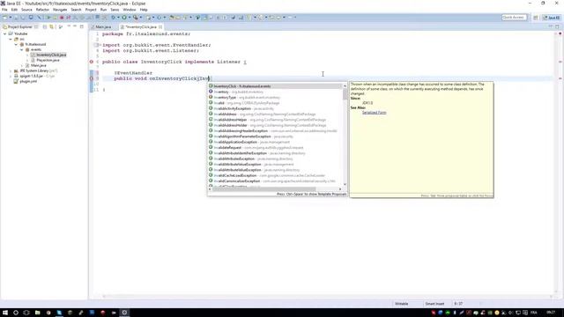Image resolution: width=564 pixels, height=317 pixels.
Task: Open the Source menu
Action: (26, 10)
